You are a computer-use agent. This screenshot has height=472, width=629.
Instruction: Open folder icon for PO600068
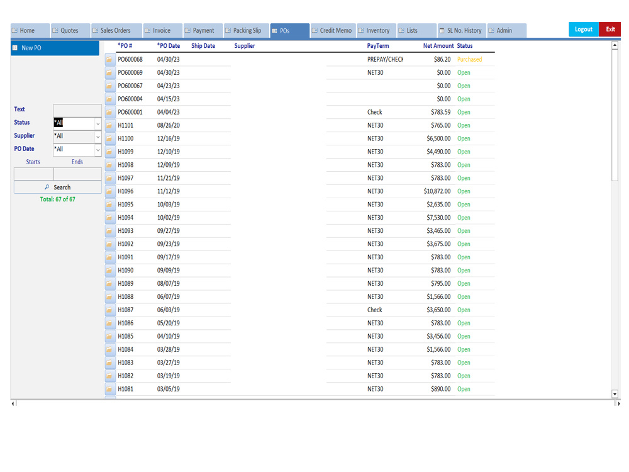109,59
